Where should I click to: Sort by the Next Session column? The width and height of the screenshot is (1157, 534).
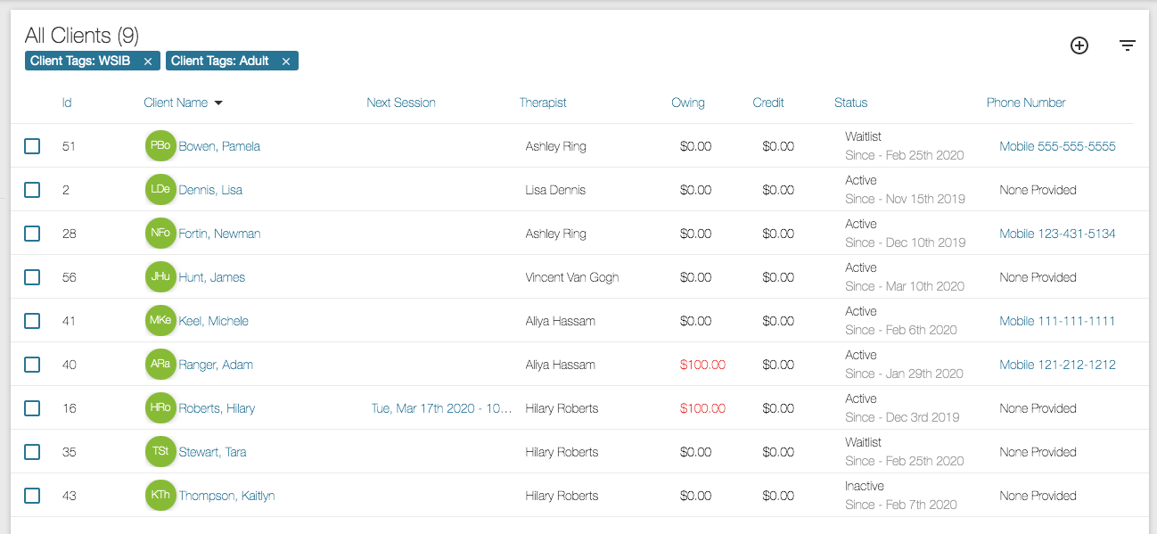pos(401,103)
